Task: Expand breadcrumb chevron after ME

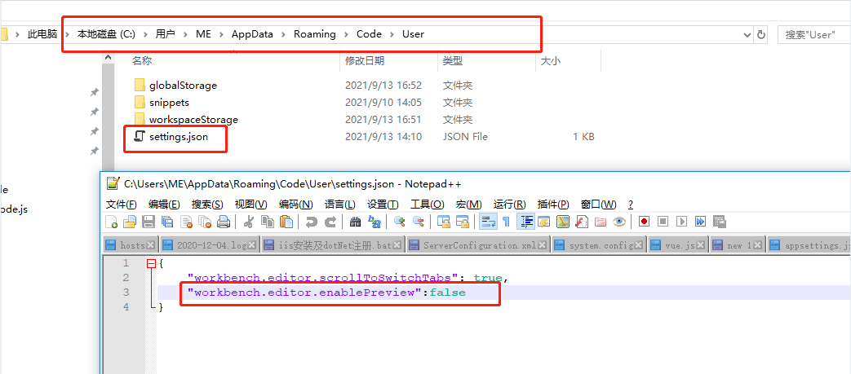Action: (221, 34)
